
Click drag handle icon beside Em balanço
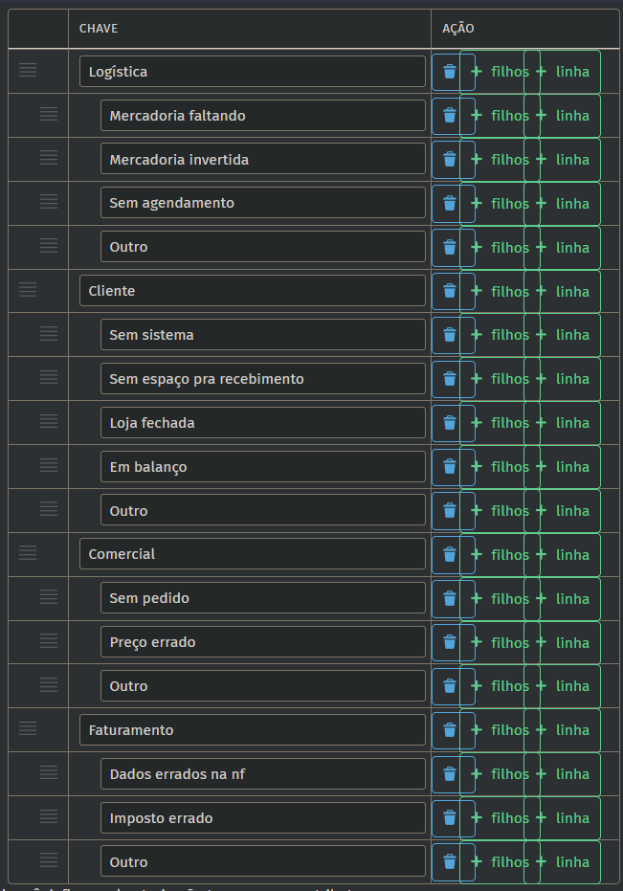(x=49, y=465)
